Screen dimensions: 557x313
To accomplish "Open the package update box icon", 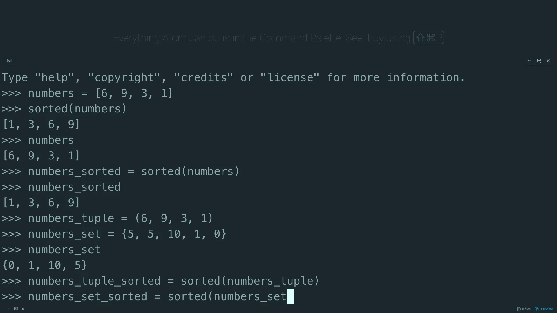I will pyautogui.click(x=537, y=309).
